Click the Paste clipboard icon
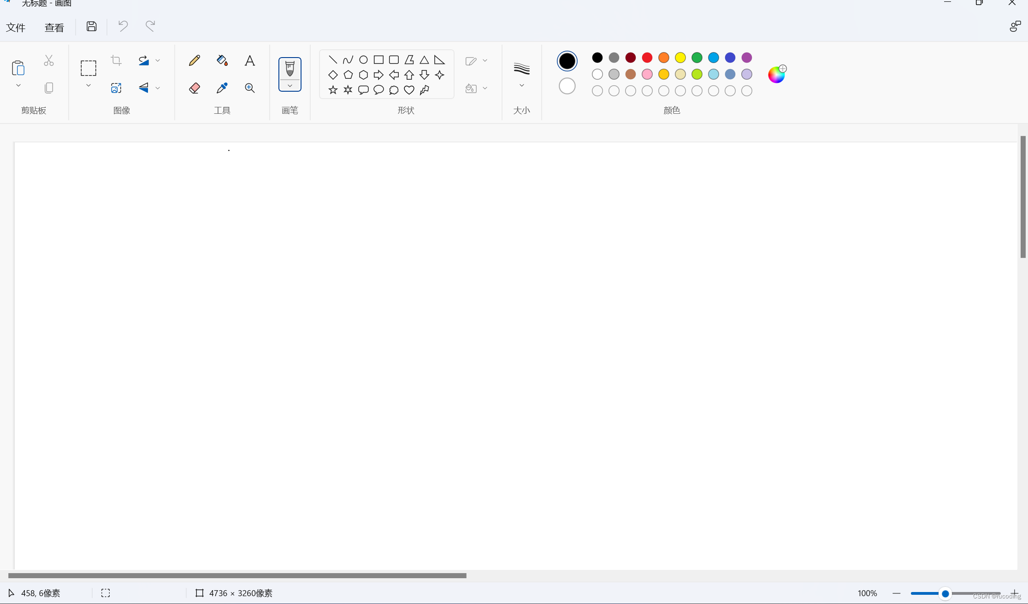The width and height of the screenshot is (1028, 604). click(x=18, y=68)
